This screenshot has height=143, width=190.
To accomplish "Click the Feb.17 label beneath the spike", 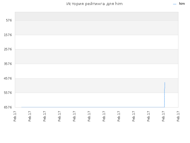I will 163,116.
